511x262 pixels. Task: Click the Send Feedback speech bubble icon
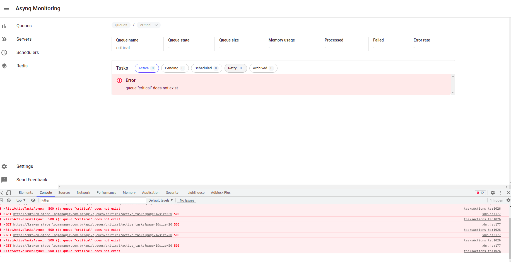4,180
